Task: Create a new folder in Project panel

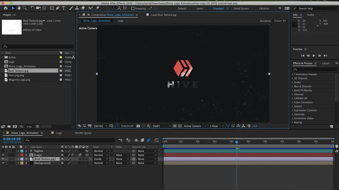Action: (x=9, y=126)
